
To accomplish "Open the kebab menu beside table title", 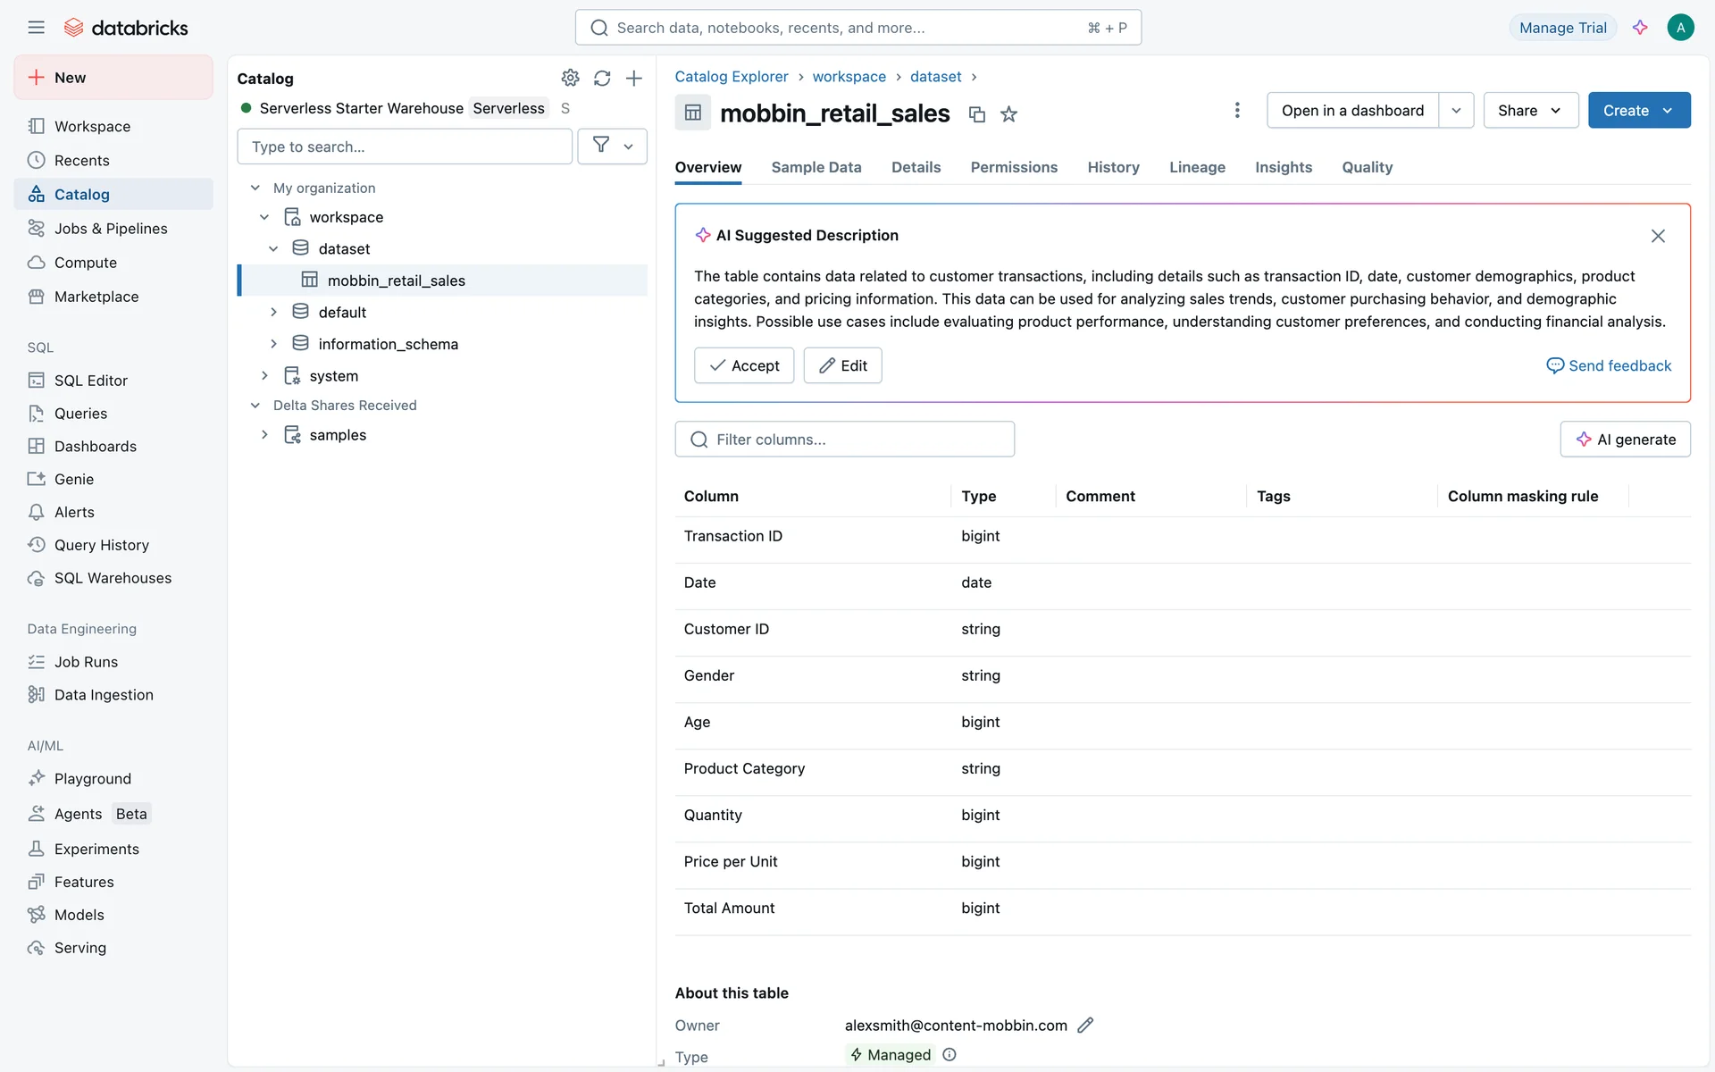I will coord(1236,110).
